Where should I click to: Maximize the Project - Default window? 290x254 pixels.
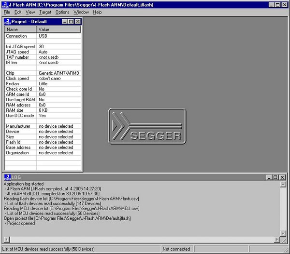point(71,22)
